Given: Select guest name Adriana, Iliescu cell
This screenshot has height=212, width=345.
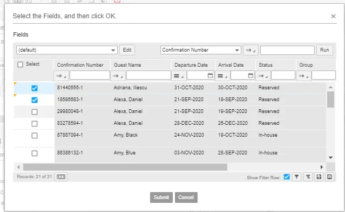Looking at the screenshot, I should pos(130,88).
